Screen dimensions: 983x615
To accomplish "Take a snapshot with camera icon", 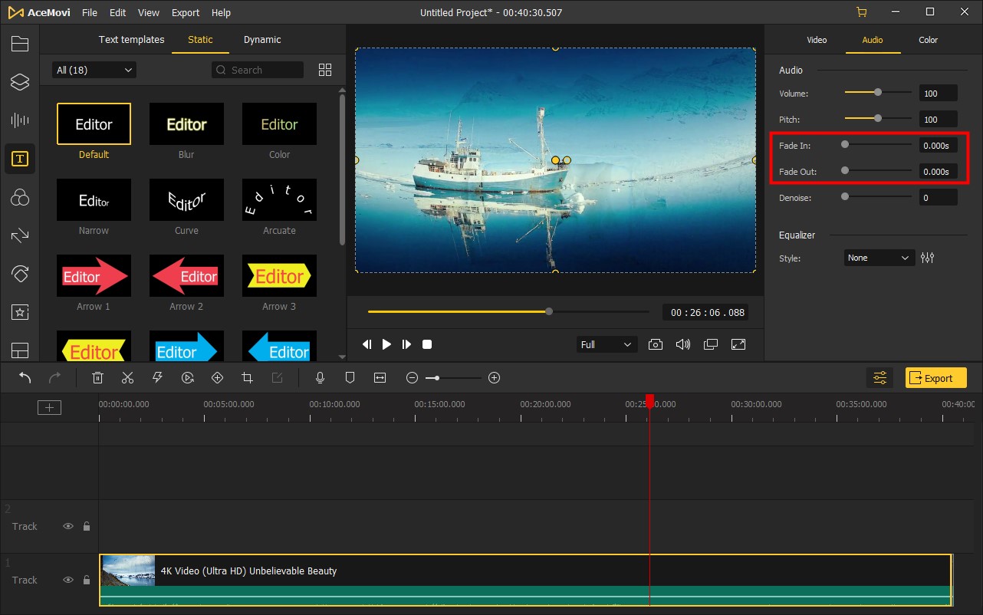I will [x=655, y=344].
